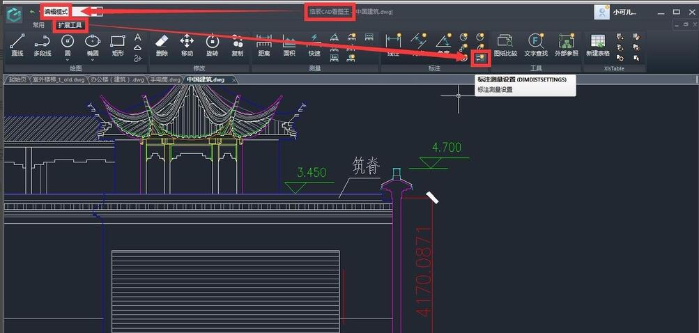Select the 移动 move tool
Screen dimensions: 699x333
(187, 44)
